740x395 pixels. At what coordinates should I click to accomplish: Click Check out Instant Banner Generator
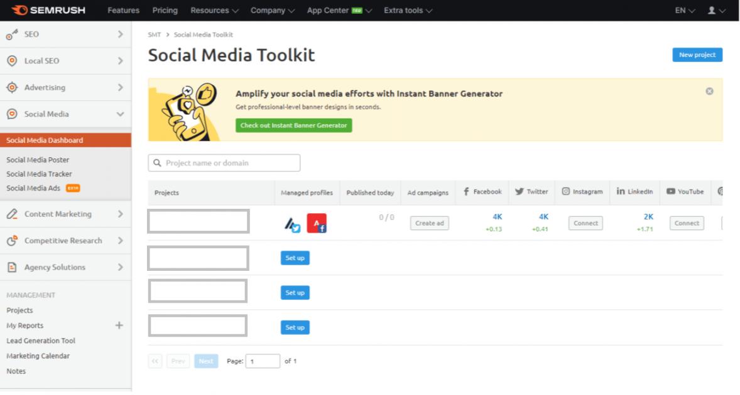coord(293,125)
